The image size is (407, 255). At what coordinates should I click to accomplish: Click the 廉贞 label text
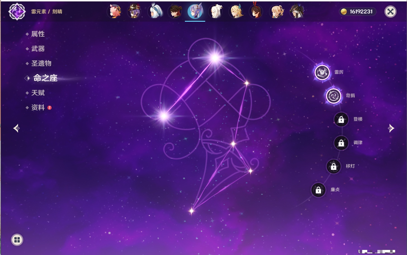[x=335, y=190]
